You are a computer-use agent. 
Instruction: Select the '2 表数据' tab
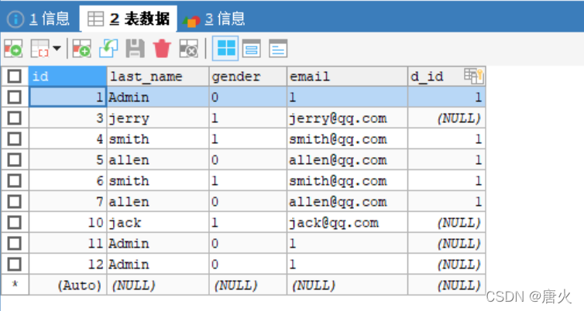click(x=128, y=19)
